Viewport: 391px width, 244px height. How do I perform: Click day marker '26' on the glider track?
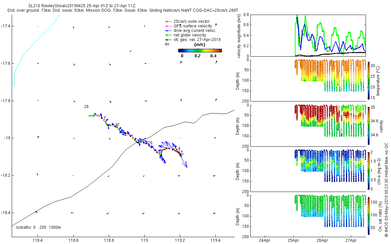click(x=150, y=143)
